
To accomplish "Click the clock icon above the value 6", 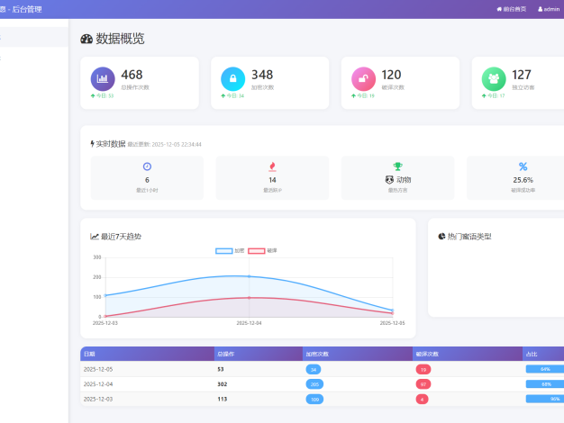I will pos(147,166).
